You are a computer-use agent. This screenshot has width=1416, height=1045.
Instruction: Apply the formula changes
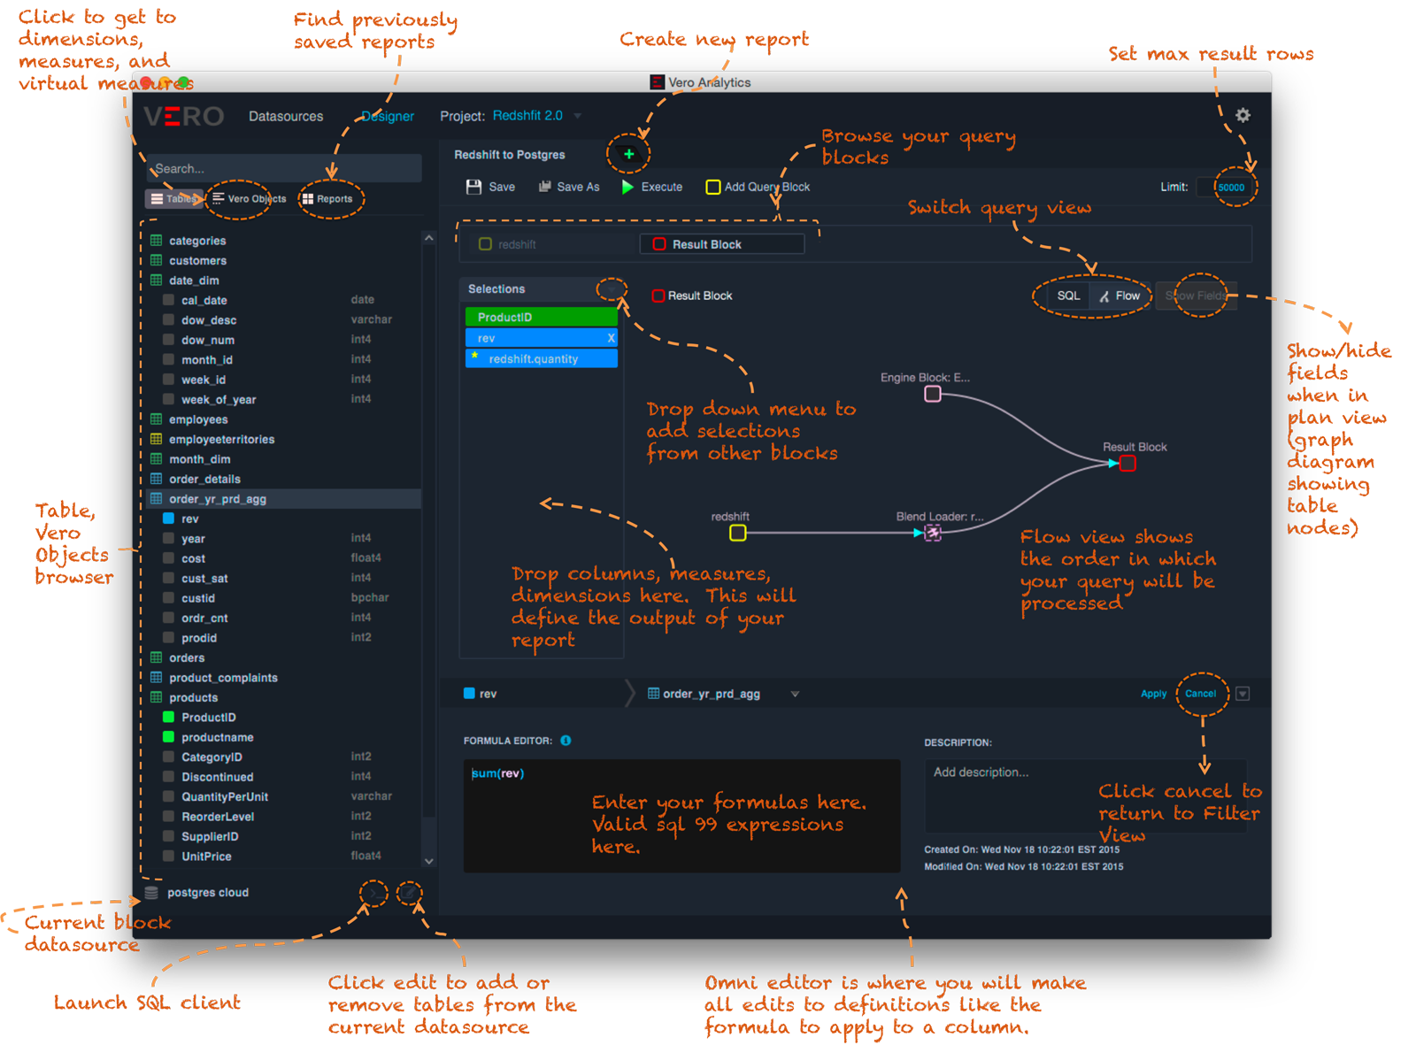(x=1153, y=694)
